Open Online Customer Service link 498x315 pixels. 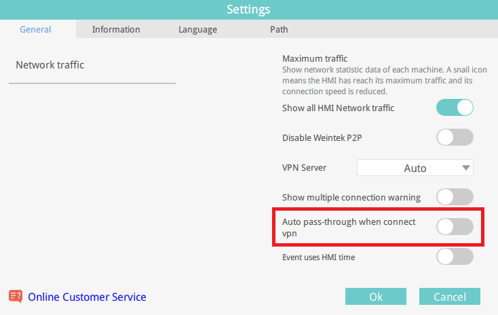tap(87, 297)
